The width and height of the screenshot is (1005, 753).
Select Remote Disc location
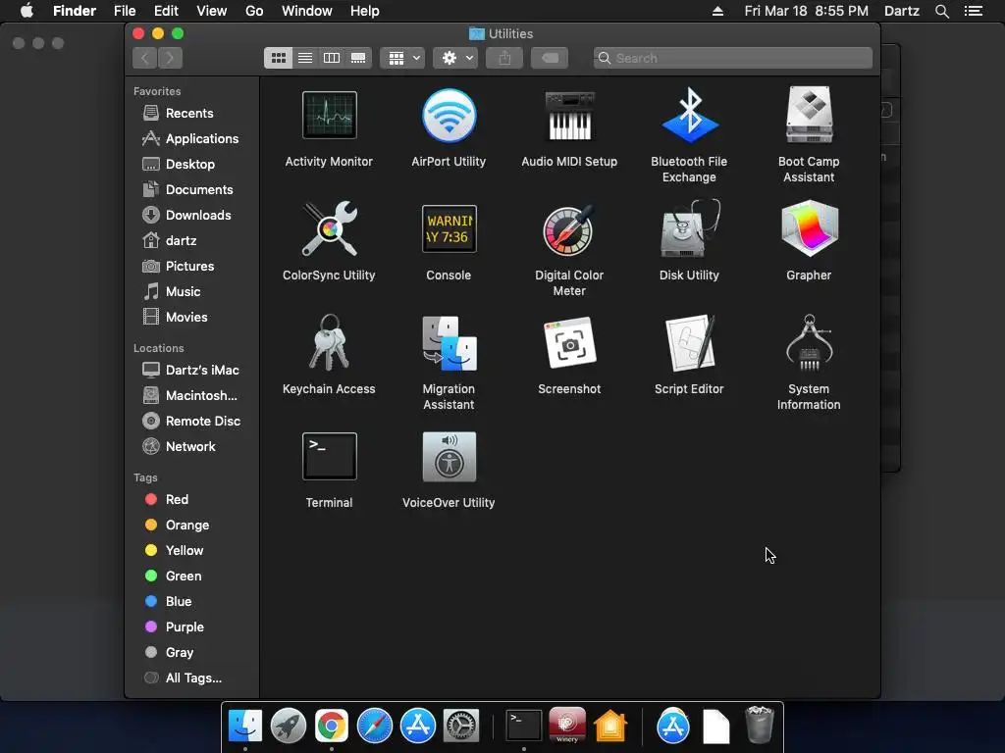coord(202,422)
